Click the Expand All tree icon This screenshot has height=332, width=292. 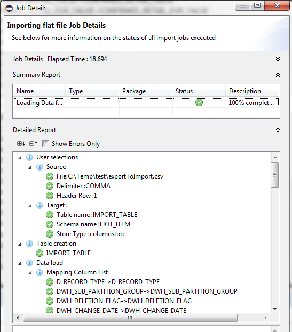pyautogui.click(x=21, y=144)
